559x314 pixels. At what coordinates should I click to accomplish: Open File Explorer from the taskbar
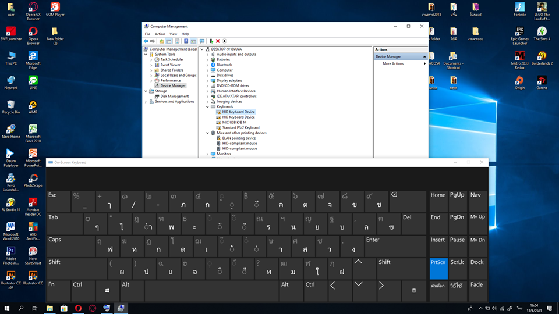[49, 308]
